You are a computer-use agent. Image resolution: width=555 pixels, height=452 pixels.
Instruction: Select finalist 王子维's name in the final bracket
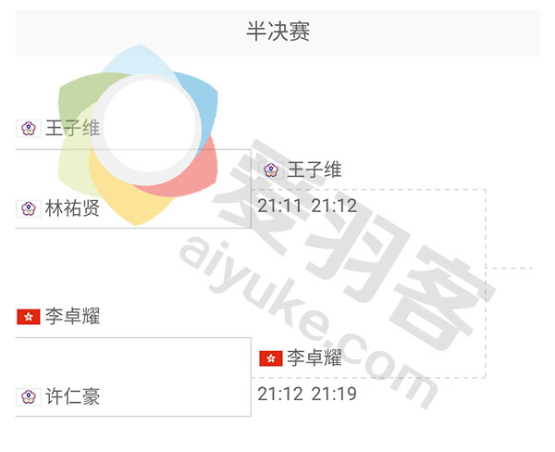[314, 169]
